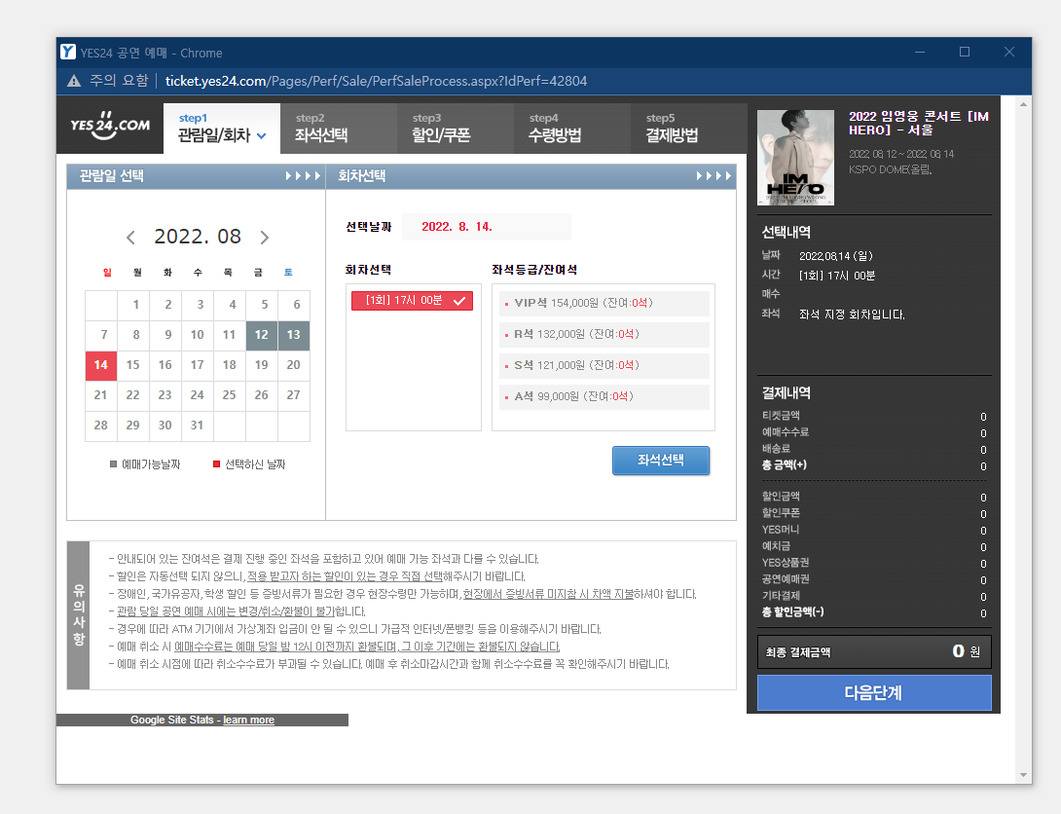Select A석 99,000원 seat grade
Viewport: 1061px width, 814px height.
[x=604, y=396]
